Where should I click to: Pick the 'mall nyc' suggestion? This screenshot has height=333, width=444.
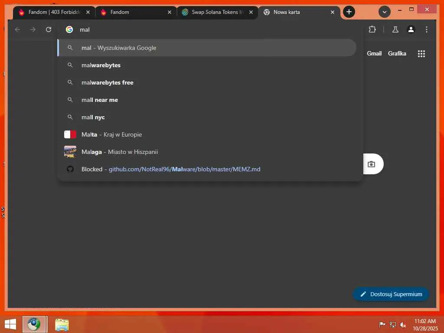pos(207,117)
